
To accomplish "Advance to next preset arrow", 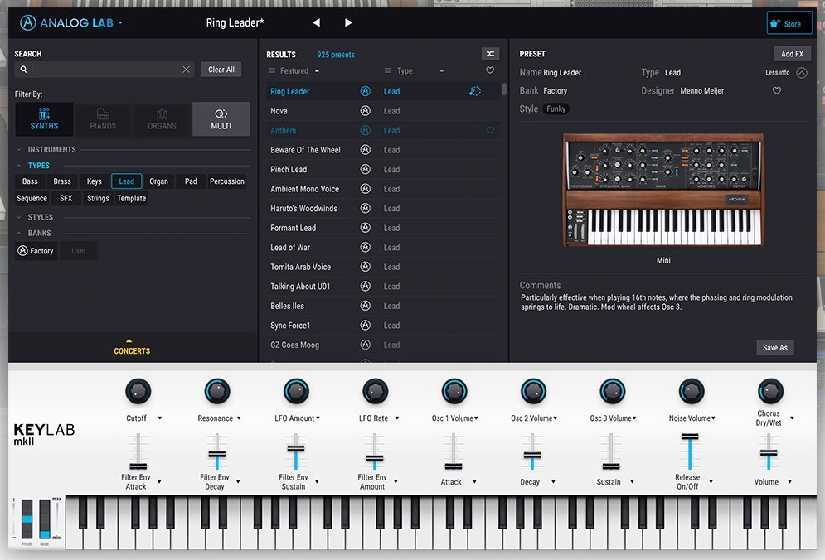I will click(348, 23).
